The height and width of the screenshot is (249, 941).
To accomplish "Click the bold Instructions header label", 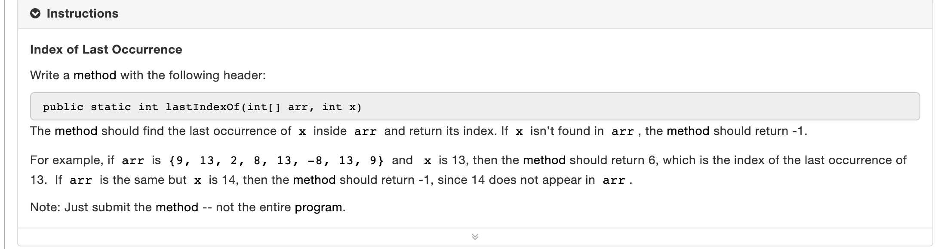I will click(x=83, y=13).
